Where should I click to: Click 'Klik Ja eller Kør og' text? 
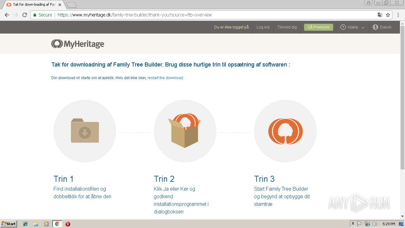tap(174, 189)
